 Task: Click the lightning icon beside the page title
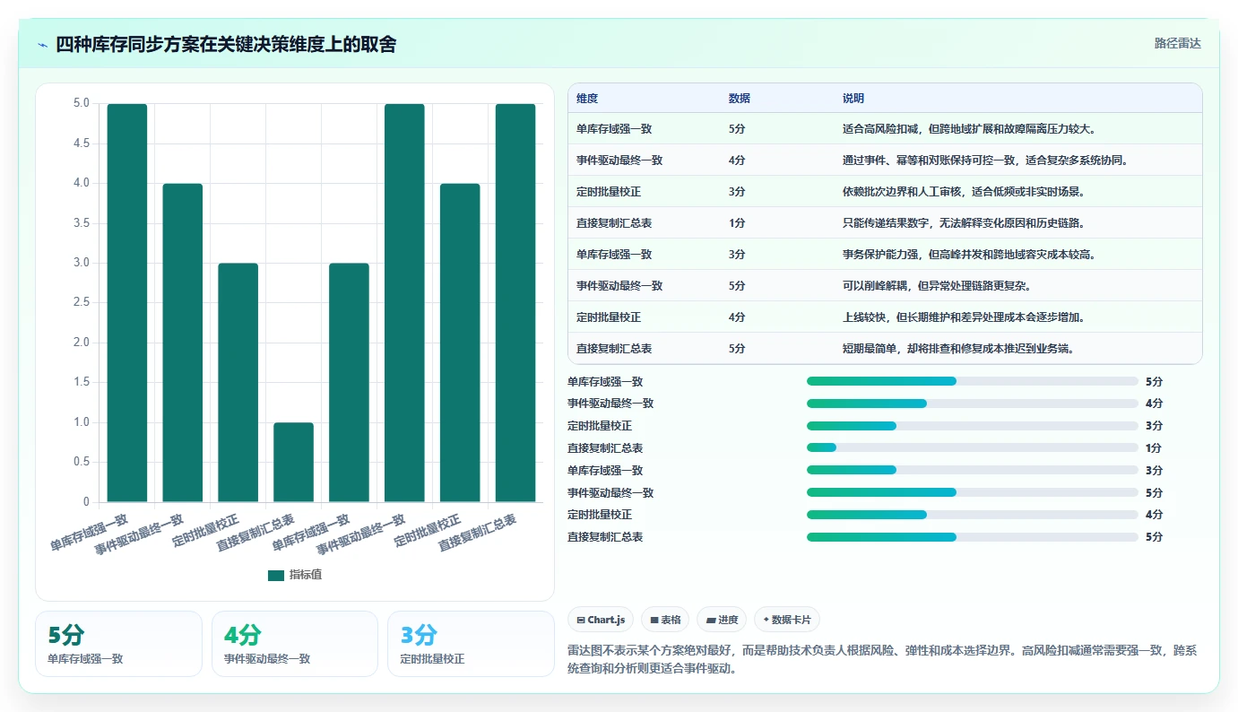43,45
